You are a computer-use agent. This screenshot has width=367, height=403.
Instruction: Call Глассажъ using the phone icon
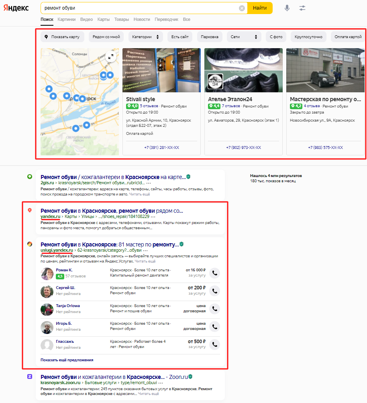[215, 344]
